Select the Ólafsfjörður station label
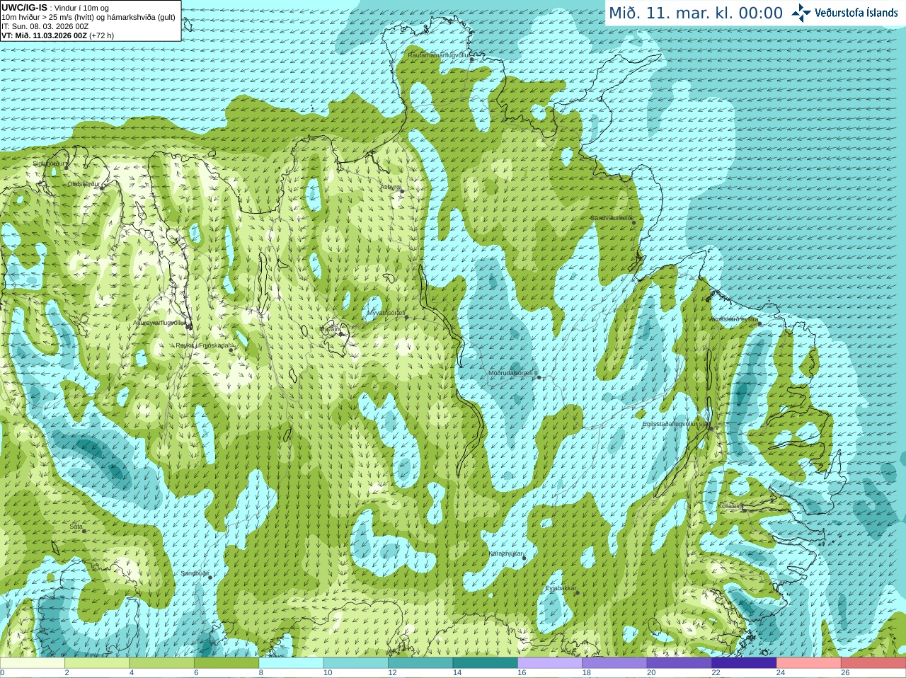This screenshot has width=906, height=678. (84, 184)
